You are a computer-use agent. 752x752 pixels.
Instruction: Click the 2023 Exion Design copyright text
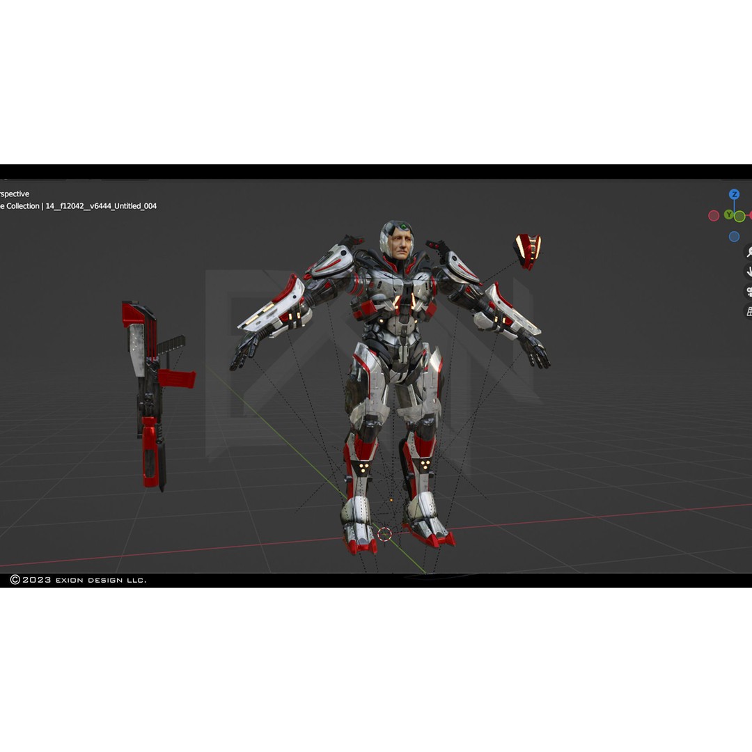click(80, 578)
